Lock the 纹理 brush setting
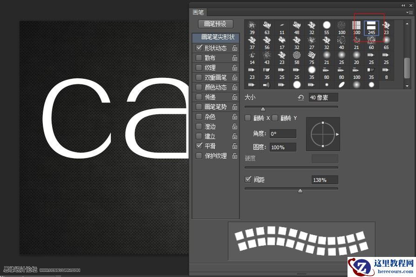This screenshot has width=416, height=277. click(235, 67)
